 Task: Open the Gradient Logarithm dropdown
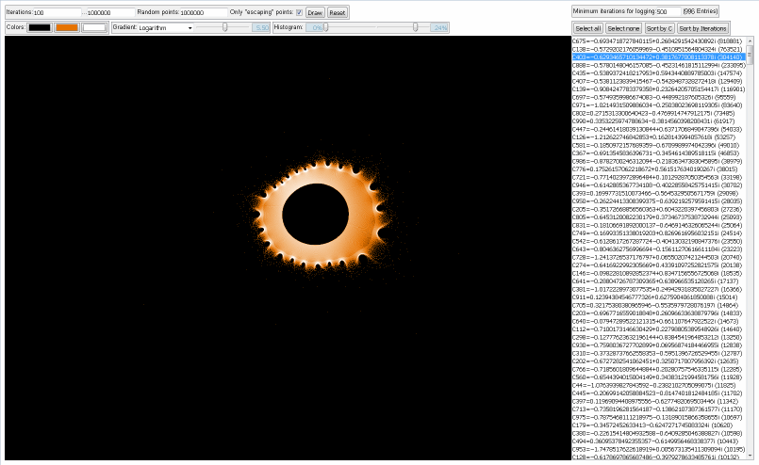tap(167, 28)
